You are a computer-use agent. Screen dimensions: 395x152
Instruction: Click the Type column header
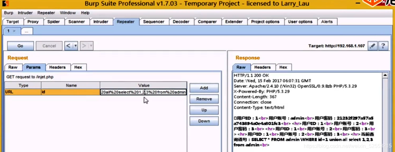tap(23, 85)
